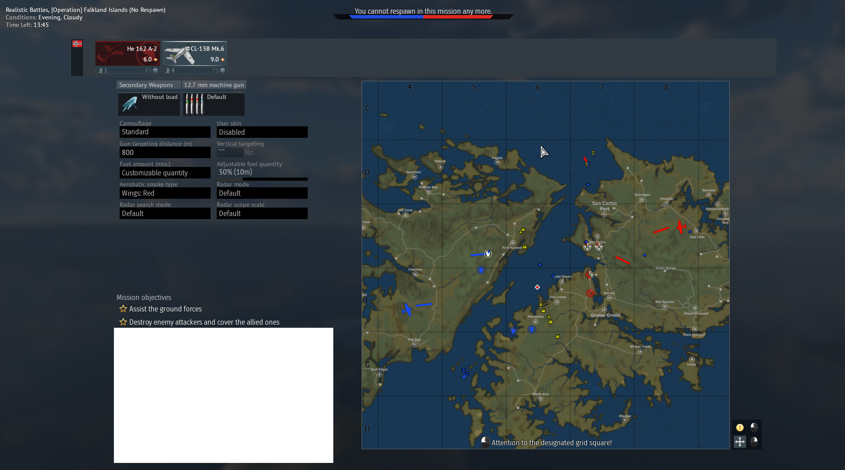Click the white shield capture point marker
This screenshot has width=845, height=470.
click(488, 254)
